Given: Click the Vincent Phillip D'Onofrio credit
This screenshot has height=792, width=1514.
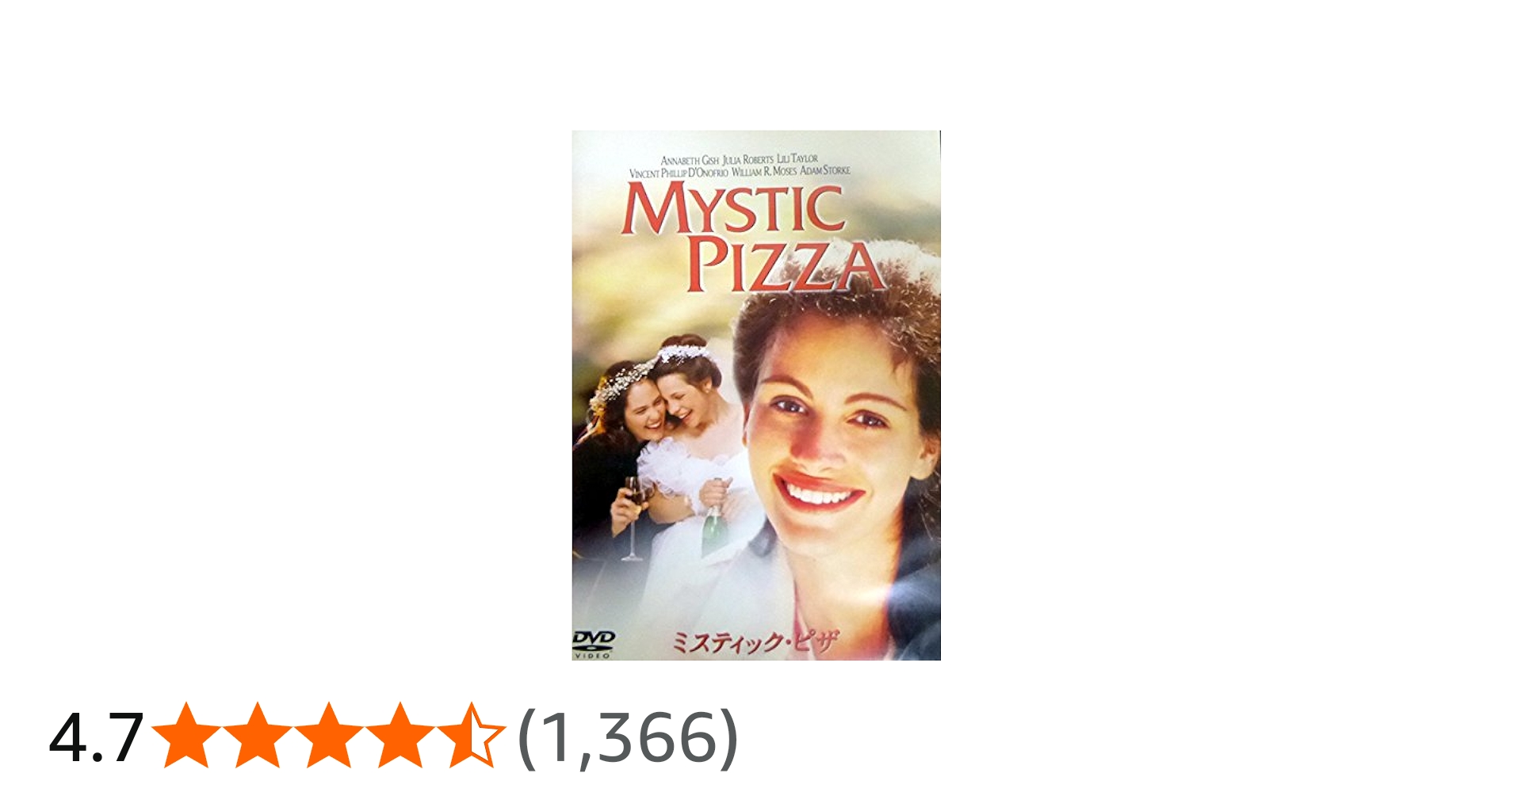Looking at the screenshot, I should coord(679,173).
